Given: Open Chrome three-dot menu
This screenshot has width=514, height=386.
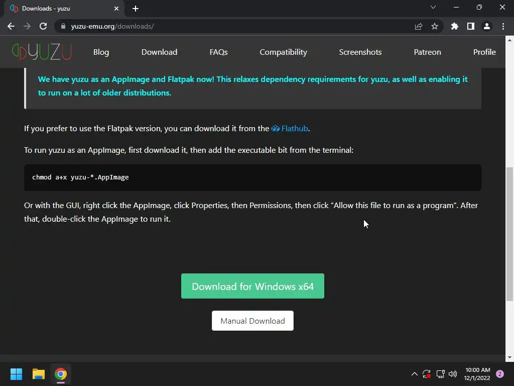Looking at the screenshot, I should [x=503, y=26].
